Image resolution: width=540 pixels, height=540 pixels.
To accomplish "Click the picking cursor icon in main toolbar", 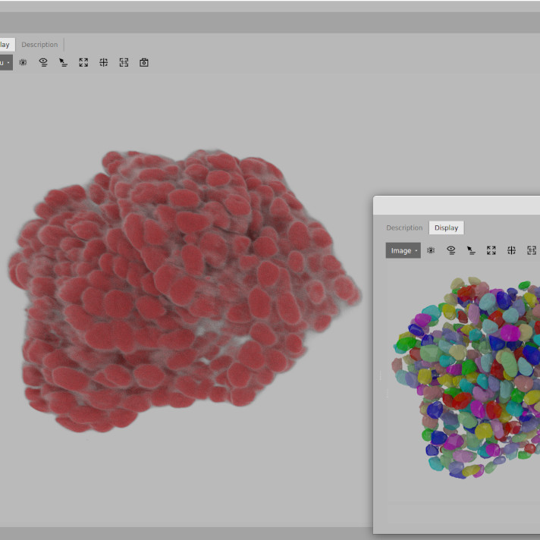I will [63, 63].
